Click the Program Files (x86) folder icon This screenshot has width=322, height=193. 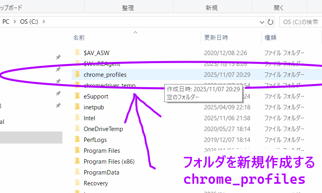78,162
